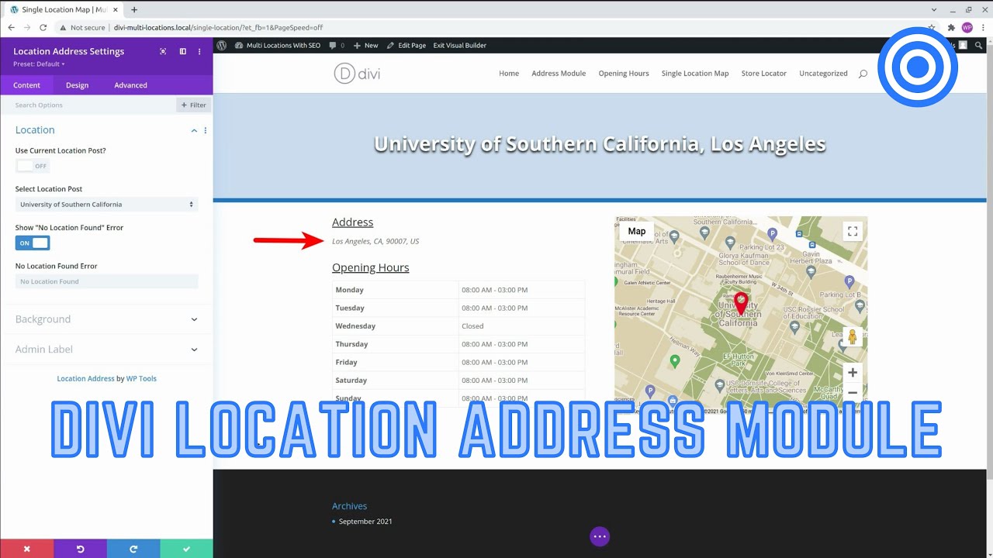
Task: Collapse the Location section
Action: pyautogui.click(x=194, y=130)
